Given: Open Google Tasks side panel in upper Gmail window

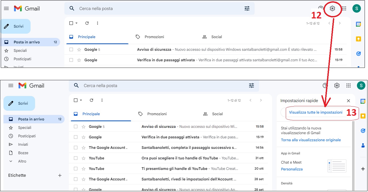Looking at the screenshot, I should [x=359, y=54].
